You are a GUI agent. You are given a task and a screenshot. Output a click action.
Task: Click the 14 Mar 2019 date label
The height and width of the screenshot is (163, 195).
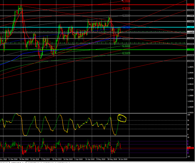click(68, 159)
